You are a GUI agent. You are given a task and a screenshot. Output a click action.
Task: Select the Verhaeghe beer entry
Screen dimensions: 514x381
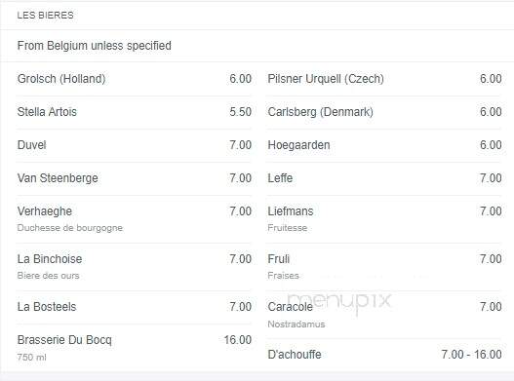pos(45,211)
